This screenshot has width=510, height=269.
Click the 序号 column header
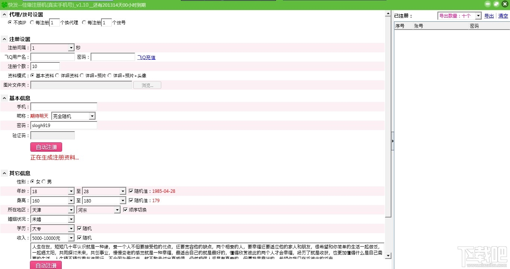coord(403,26)
